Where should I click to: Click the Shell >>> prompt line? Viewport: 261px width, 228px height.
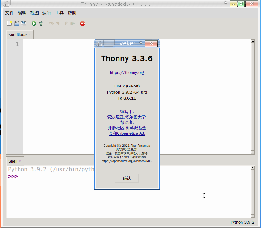point(13,176)
